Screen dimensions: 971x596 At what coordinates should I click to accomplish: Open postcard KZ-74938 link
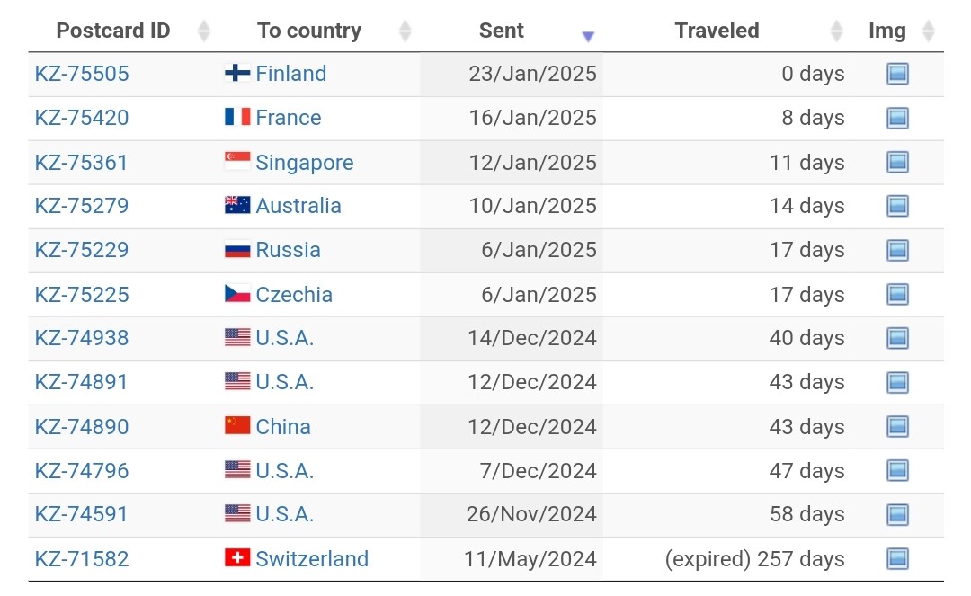pos(82,338)
